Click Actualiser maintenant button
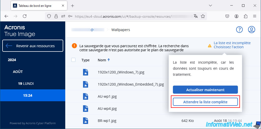The width and height of the screenshot is (261, 129). click(x=205, y=90)
